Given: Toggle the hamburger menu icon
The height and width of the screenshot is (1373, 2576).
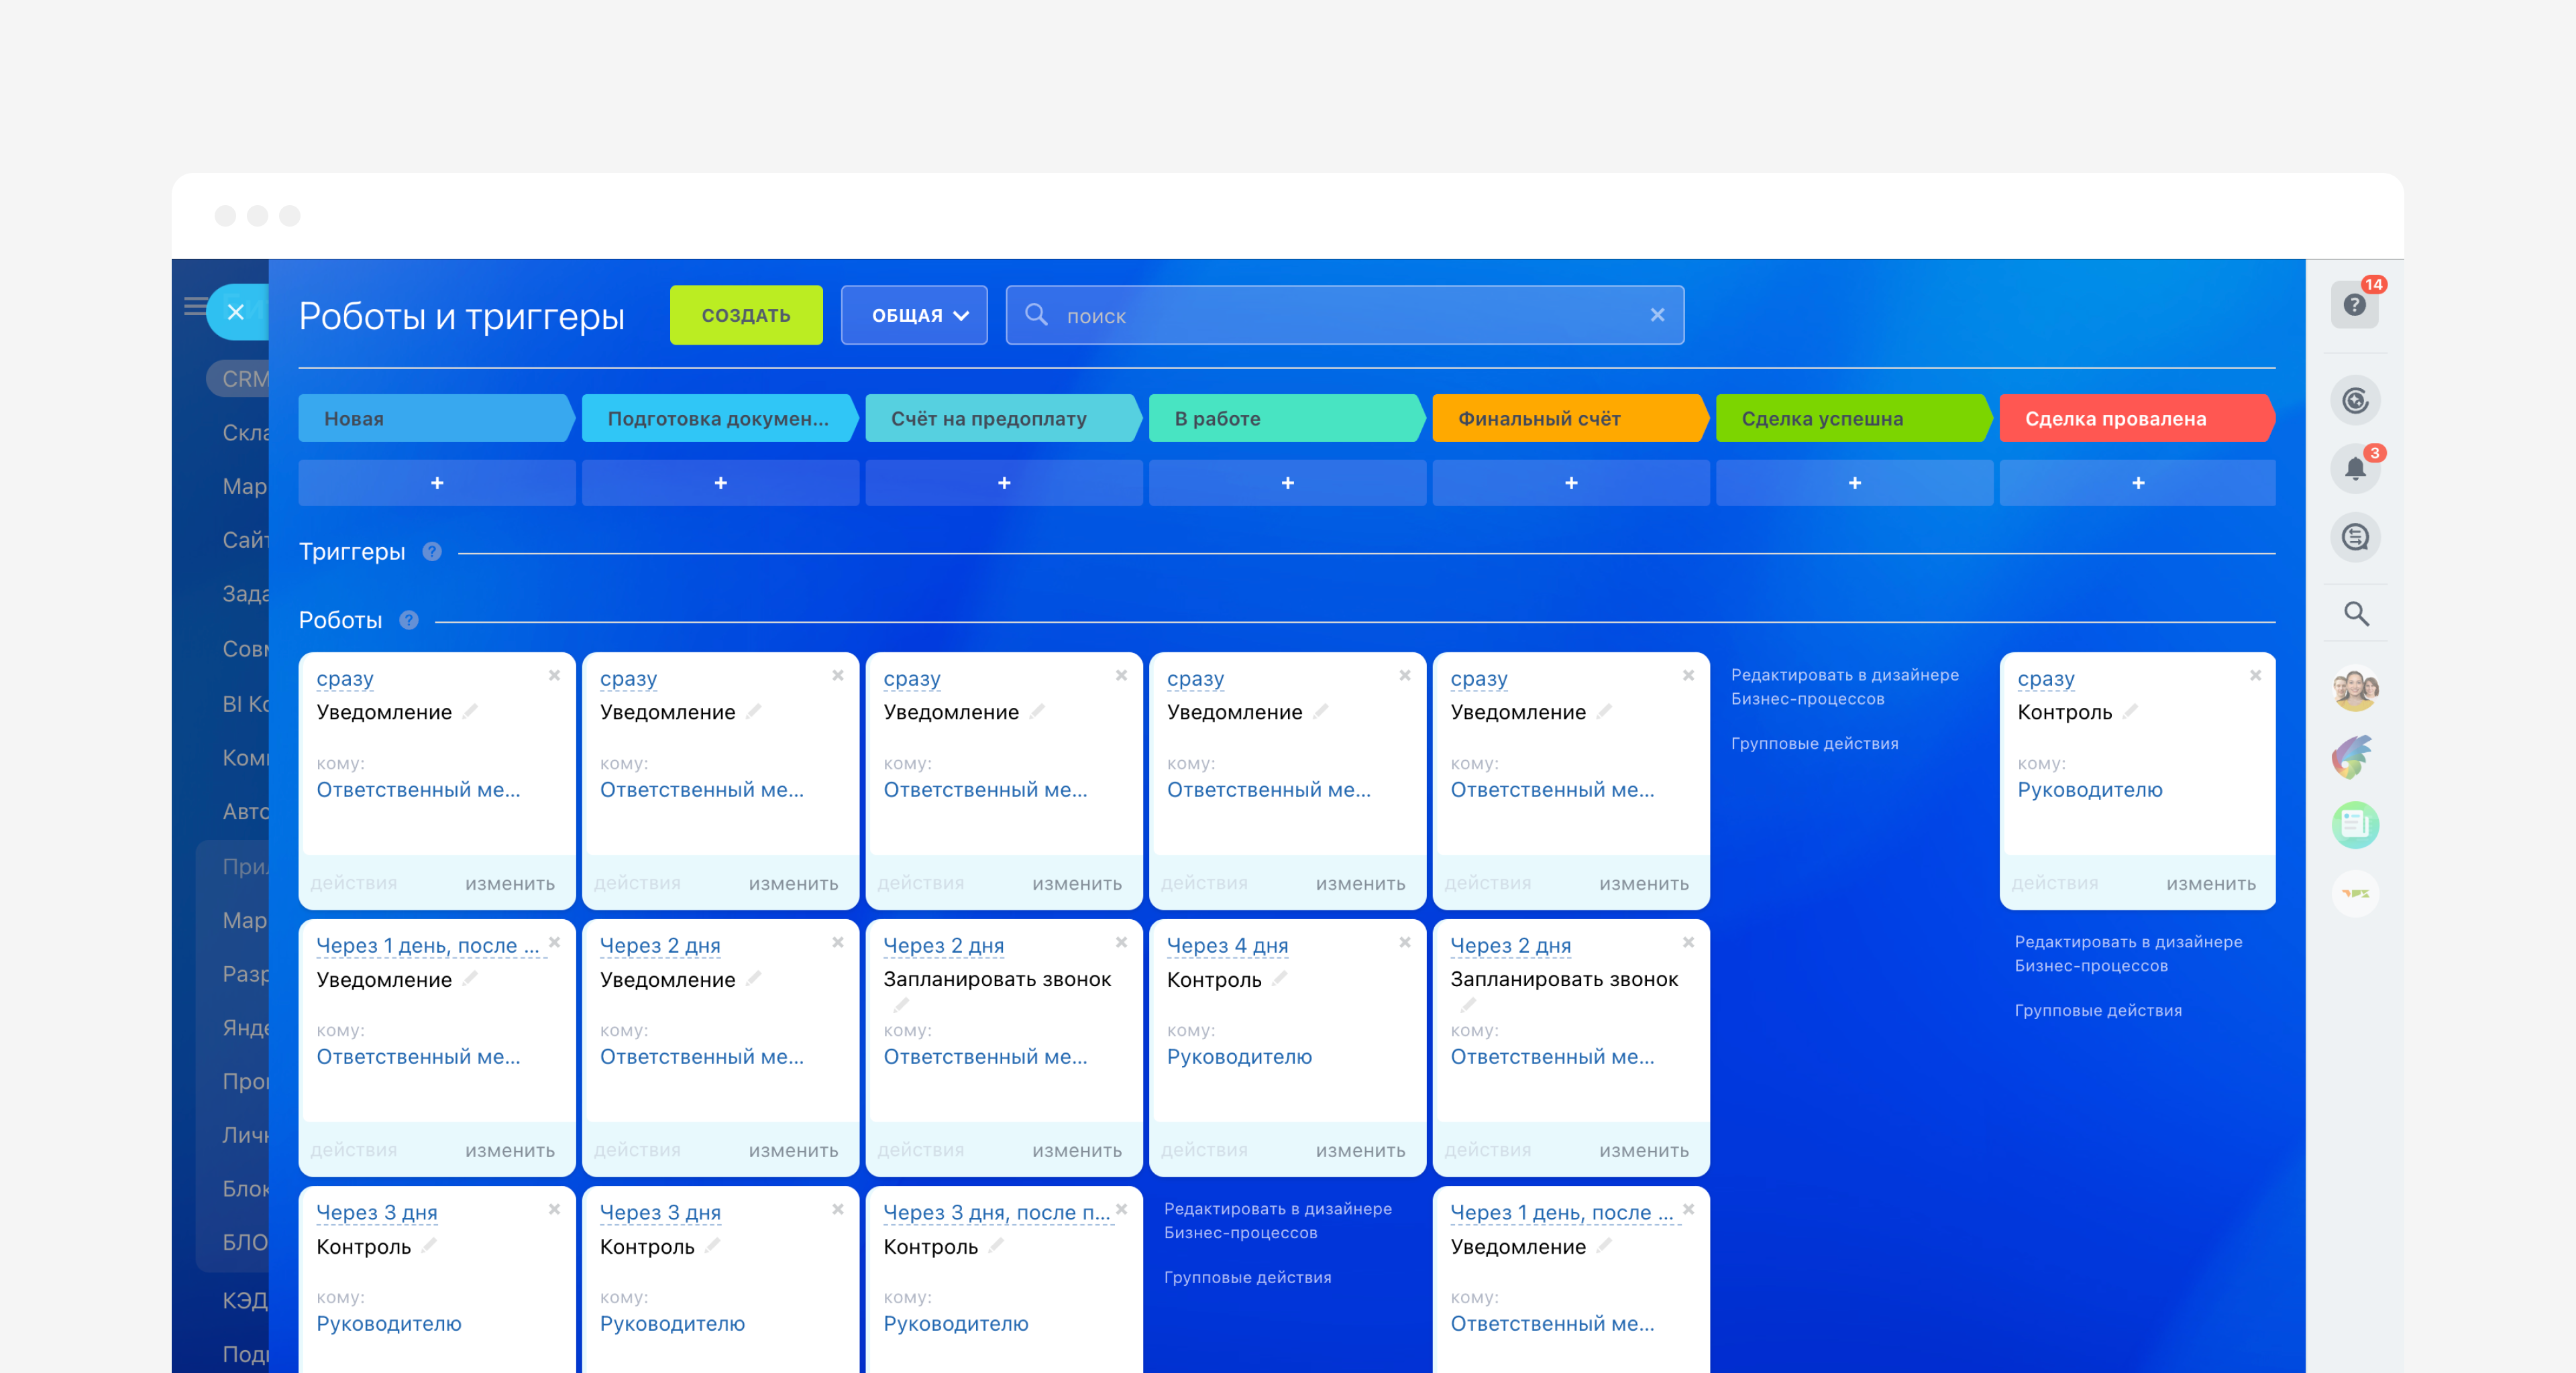Looking at the screenshot, I should (195, 306).
